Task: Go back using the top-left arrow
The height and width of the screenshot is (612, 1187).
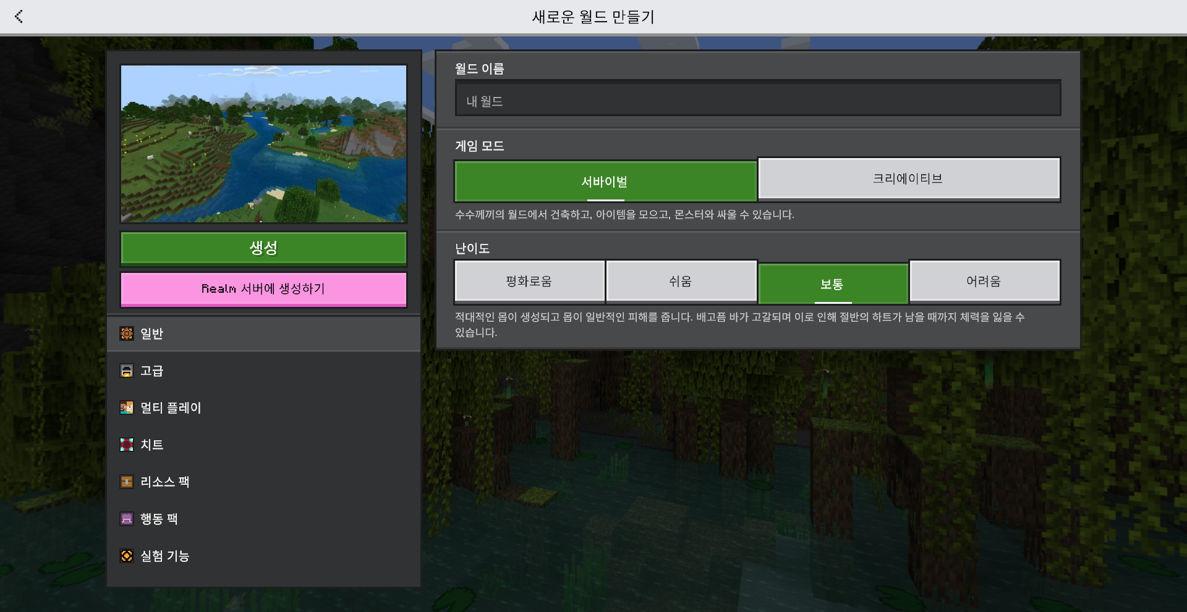Action: click(x=19, y=17)
